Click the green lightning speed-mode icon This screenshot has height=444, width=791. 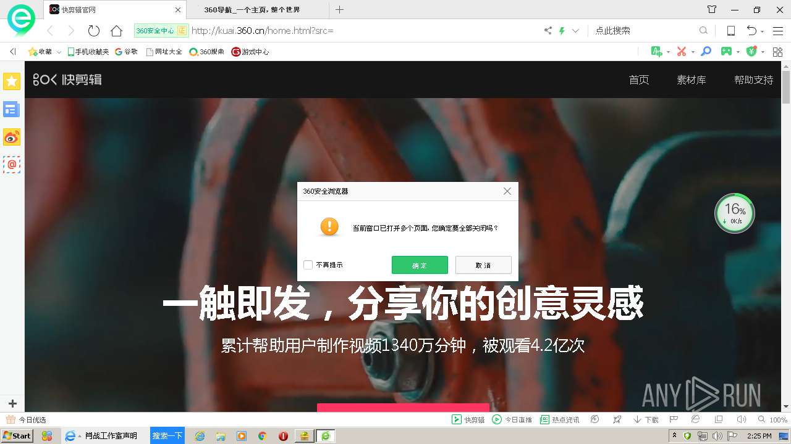point(562,31)
